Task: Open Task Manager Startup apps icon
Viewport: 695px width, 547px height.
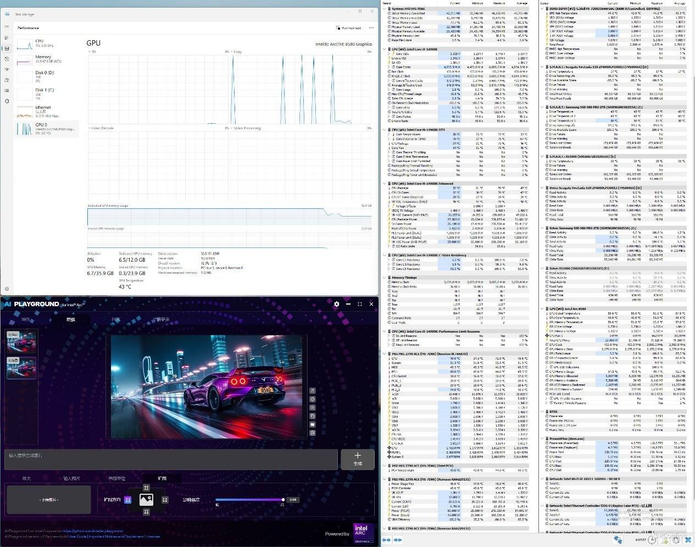Action: [x=7, y=69]
